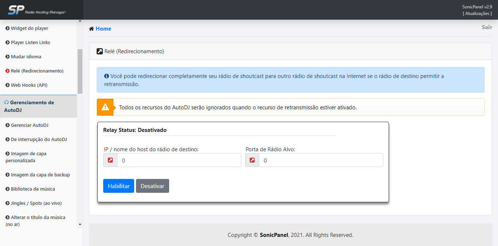Click the info icon in the blue notice

[106, 77]
